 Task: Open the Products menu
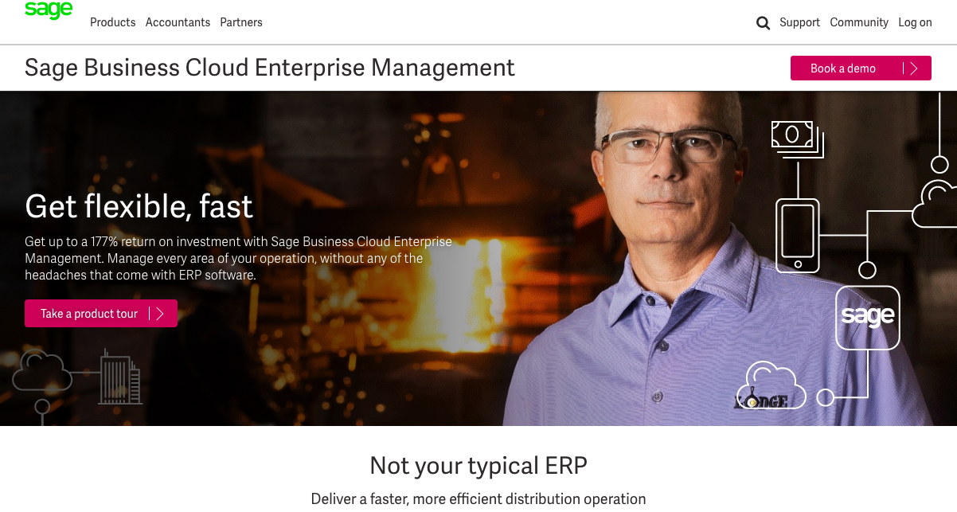coord(113,22)
